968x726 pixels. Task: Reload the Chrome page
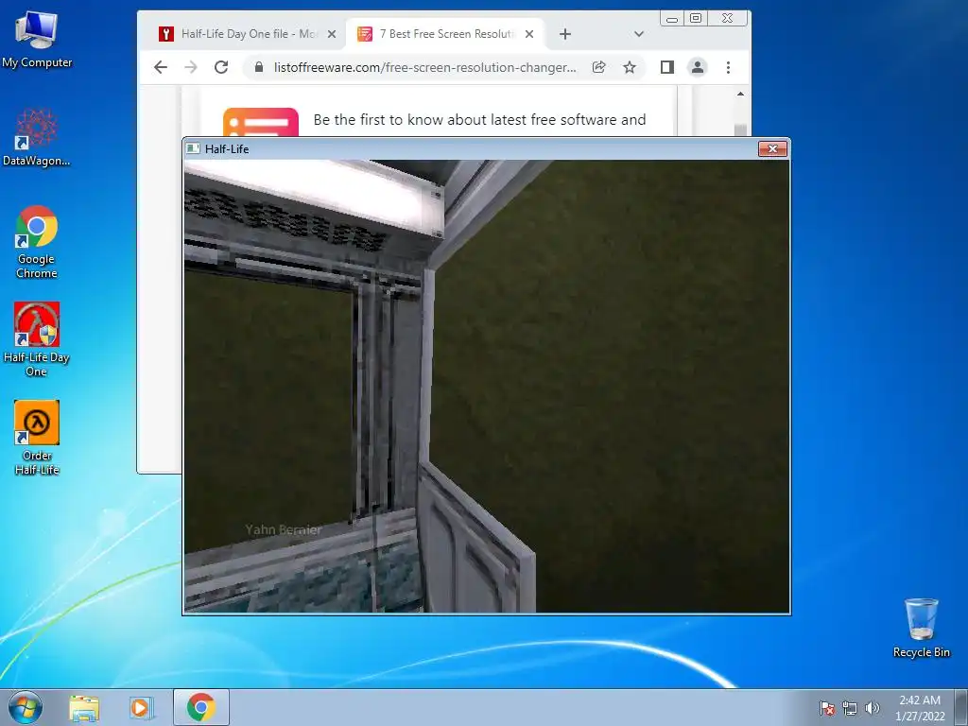[221, 67]
